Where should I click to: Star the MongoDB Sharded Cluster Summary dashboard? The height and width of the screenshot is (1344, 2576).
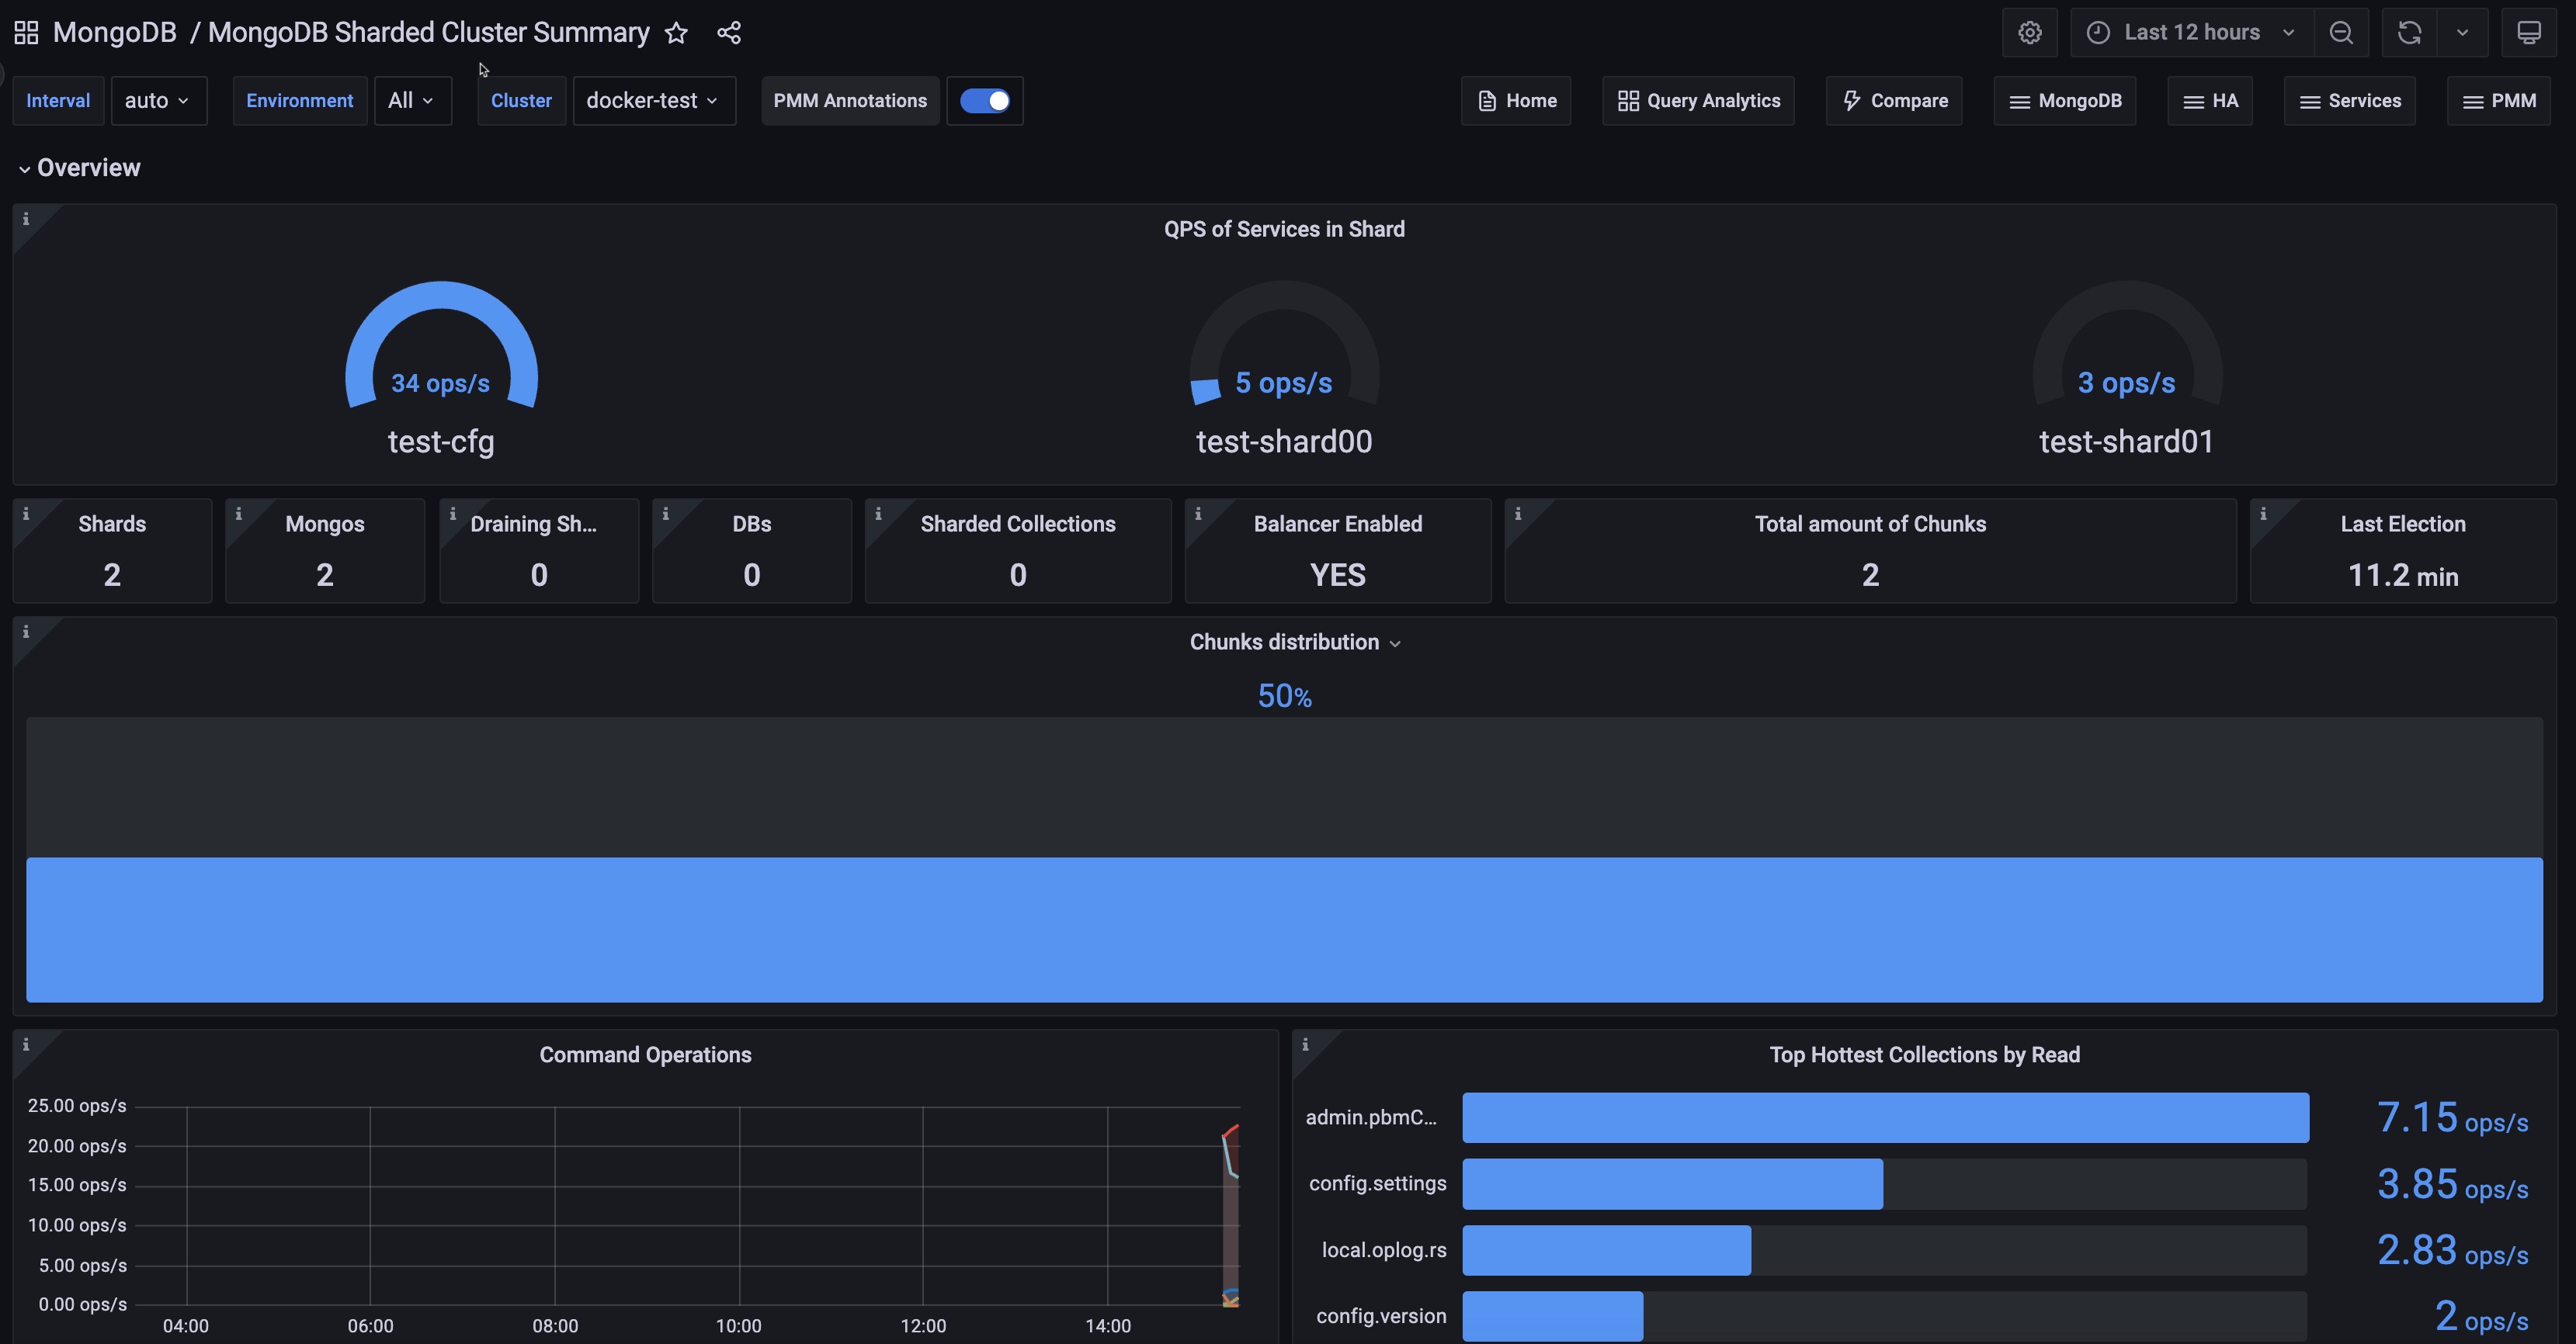677,33
